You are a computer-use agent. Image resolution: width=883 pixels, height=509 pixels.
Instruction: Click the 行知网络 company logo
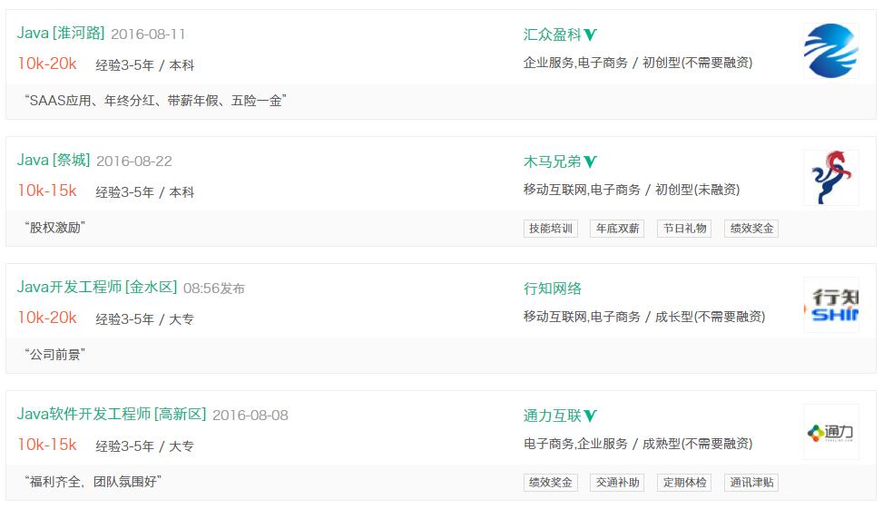point(830,305)
